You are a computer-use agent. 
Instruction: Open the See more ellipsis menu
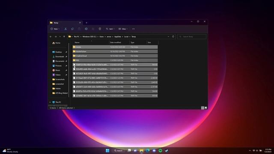pyautogui.click(x=133, y=29)
